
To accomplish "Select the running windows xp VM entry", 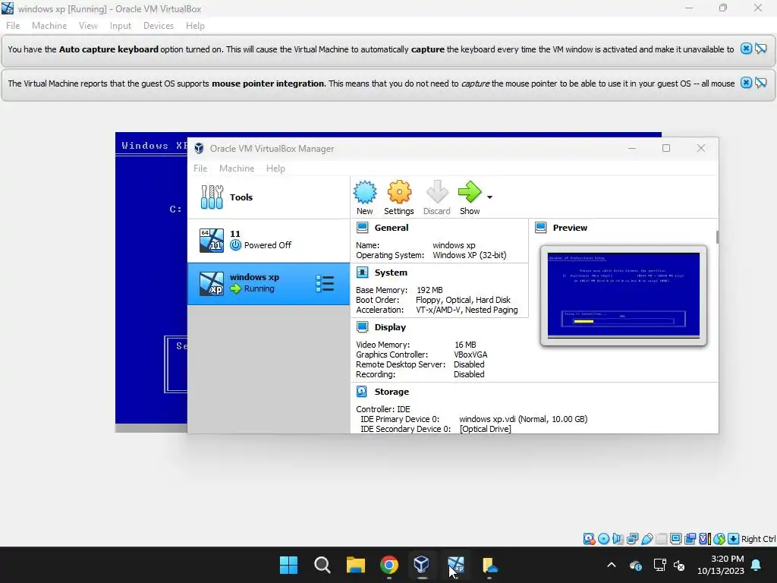I will [269, 284].
